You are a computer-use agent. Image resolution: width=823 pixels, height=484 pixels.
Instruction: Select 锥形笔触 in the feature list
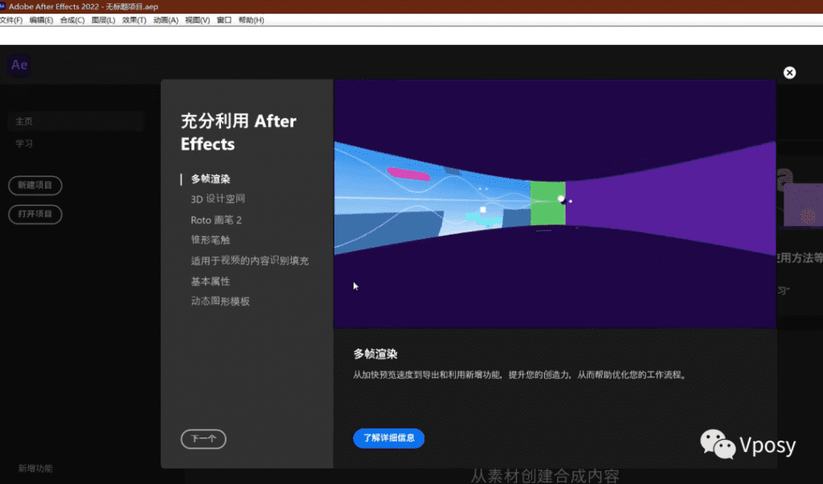(211, 240)
